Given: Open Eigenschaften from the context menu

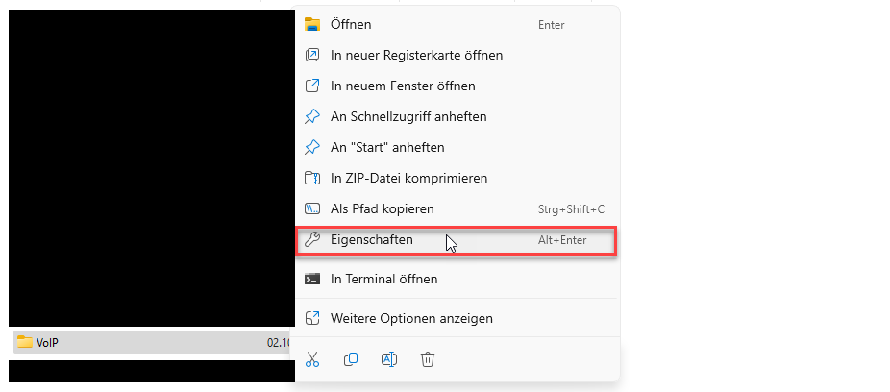Looking at the screenshot, I should coord(457,240).
